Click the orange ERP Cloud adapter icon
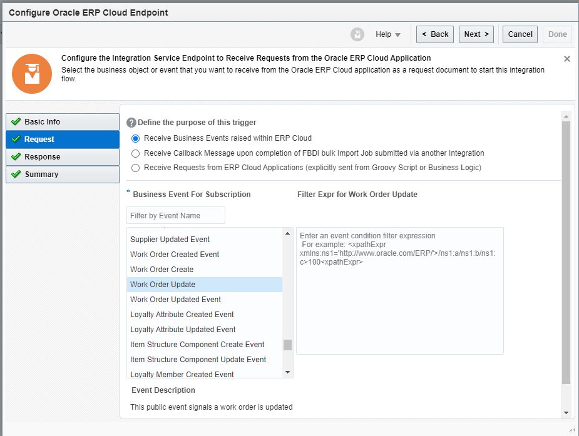 coord(32,73)
